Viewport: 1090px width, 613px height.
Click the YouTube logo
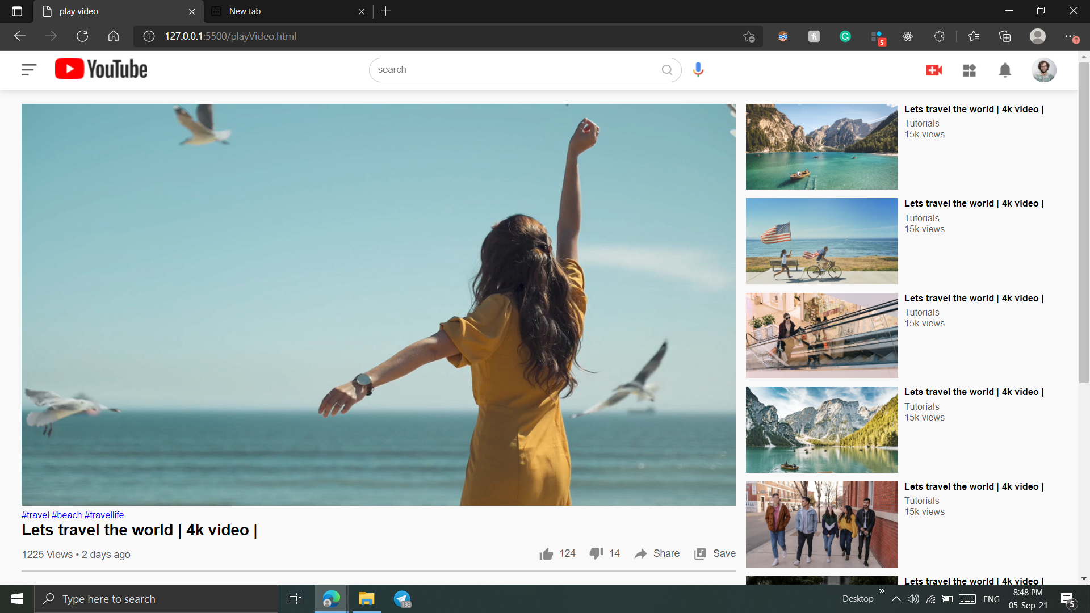click(x=101, y=69)
